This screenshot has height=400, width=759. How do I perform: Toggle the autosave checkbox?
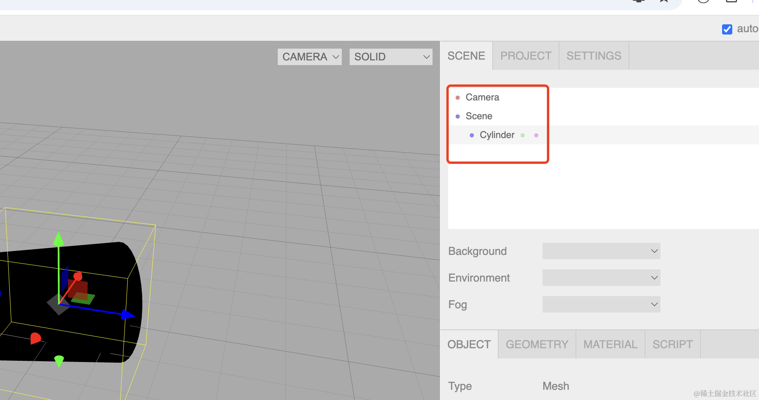coord(727,29)
